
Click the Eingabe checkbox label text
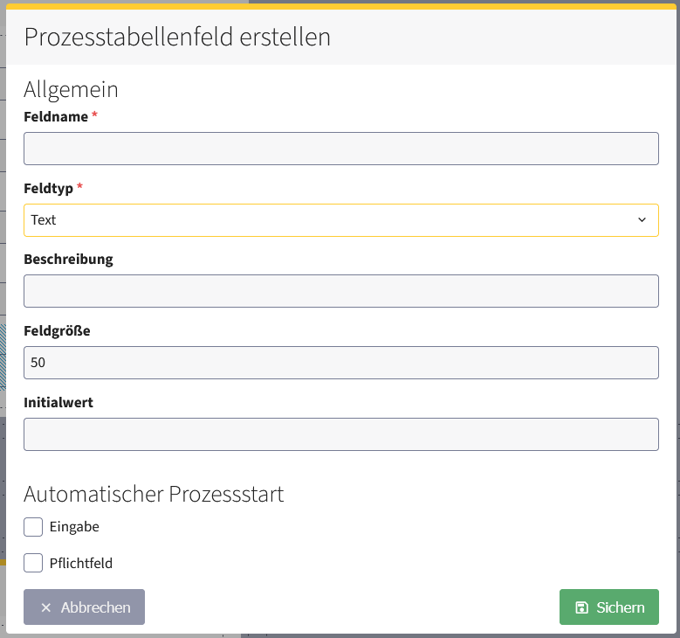[74, 527]
